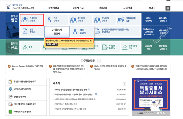Click Verification of Certificate Authenticity
Viewport: 183px width, 119px height.
click(148, 32)
